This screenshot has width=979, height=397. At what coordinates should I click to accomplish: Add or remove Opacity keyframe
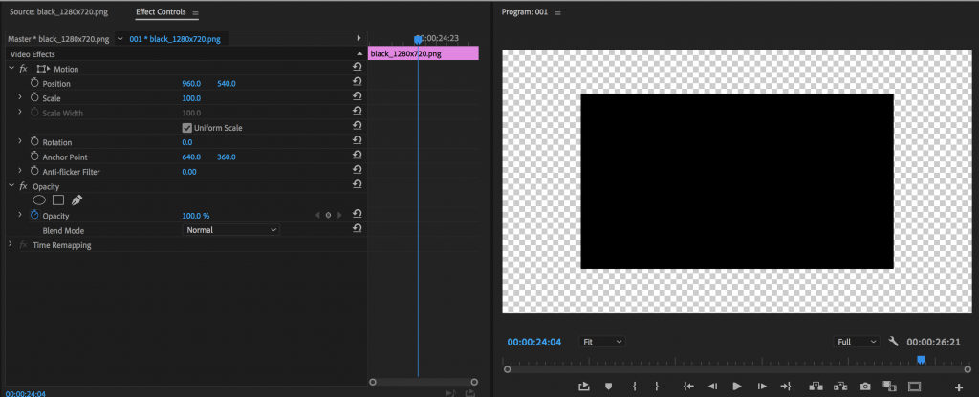pyautogui.click(x=328, y=215)
